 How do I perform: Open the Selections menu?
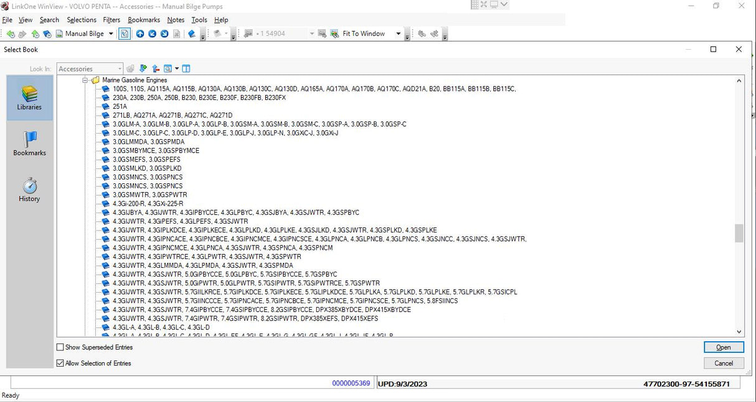tap(82, 19)
